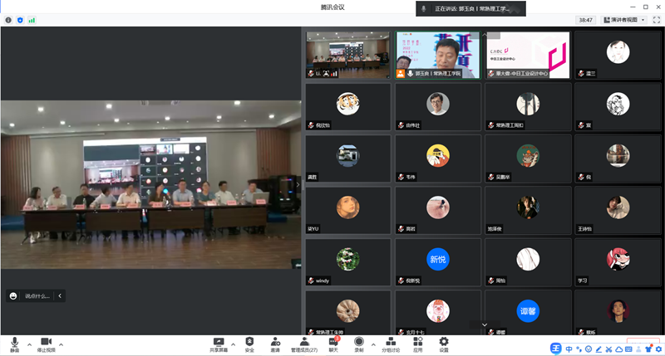
Task: Enter fullscreen mode icon at top right
Action: point(657,20)
